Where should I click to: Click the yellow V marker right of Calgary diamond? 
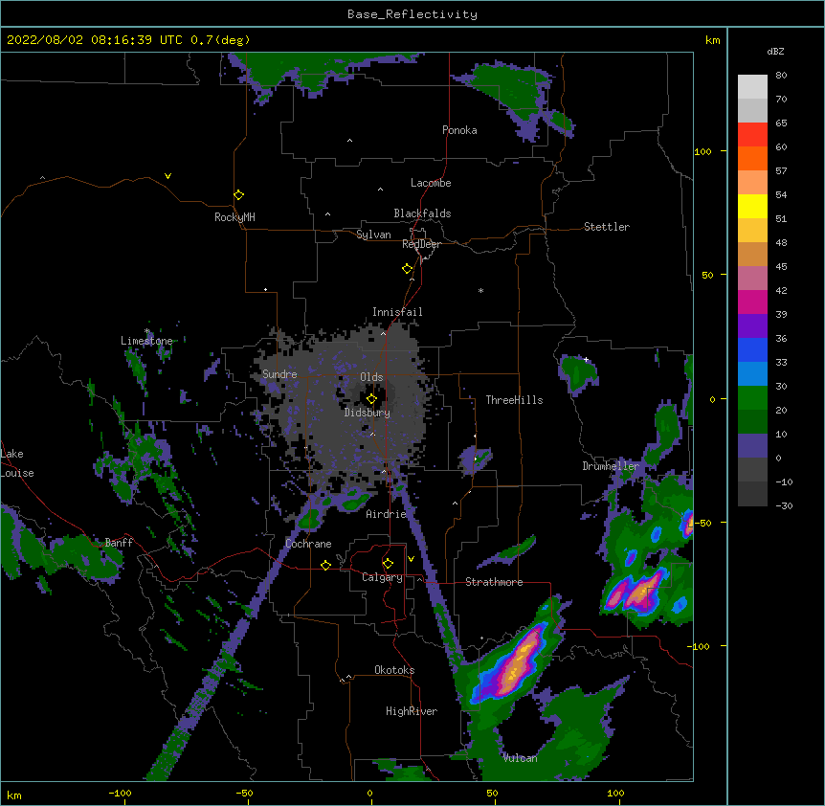click(411, 559)
